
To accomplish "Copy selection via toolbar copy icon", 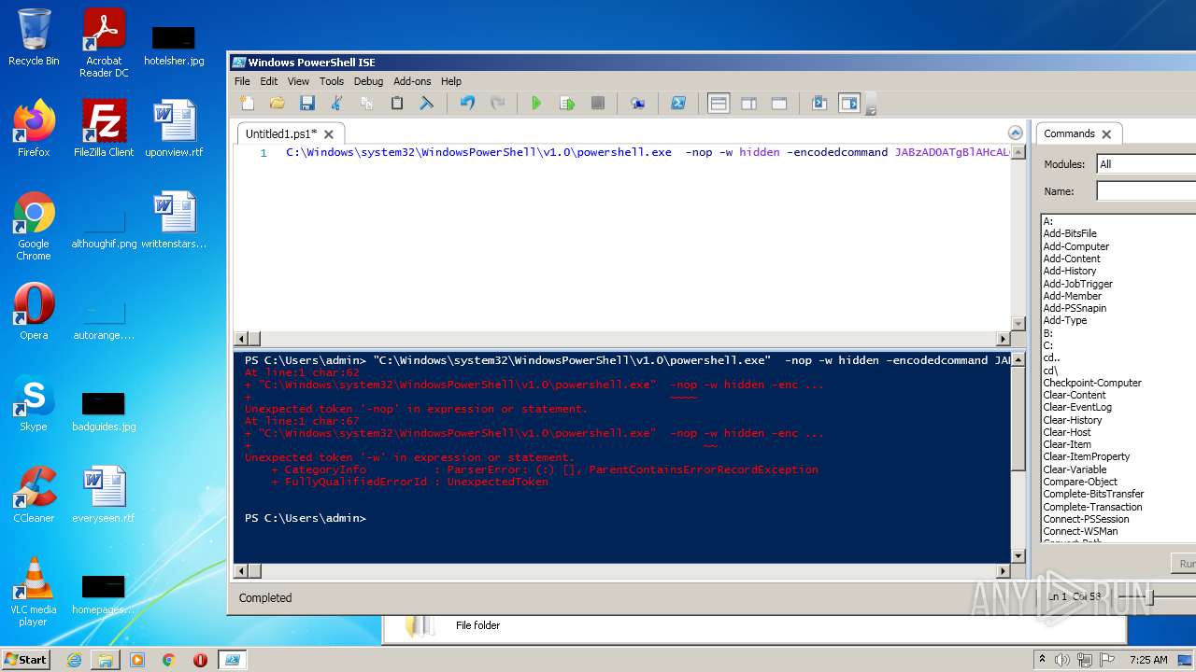I will (x=366, y=104).
